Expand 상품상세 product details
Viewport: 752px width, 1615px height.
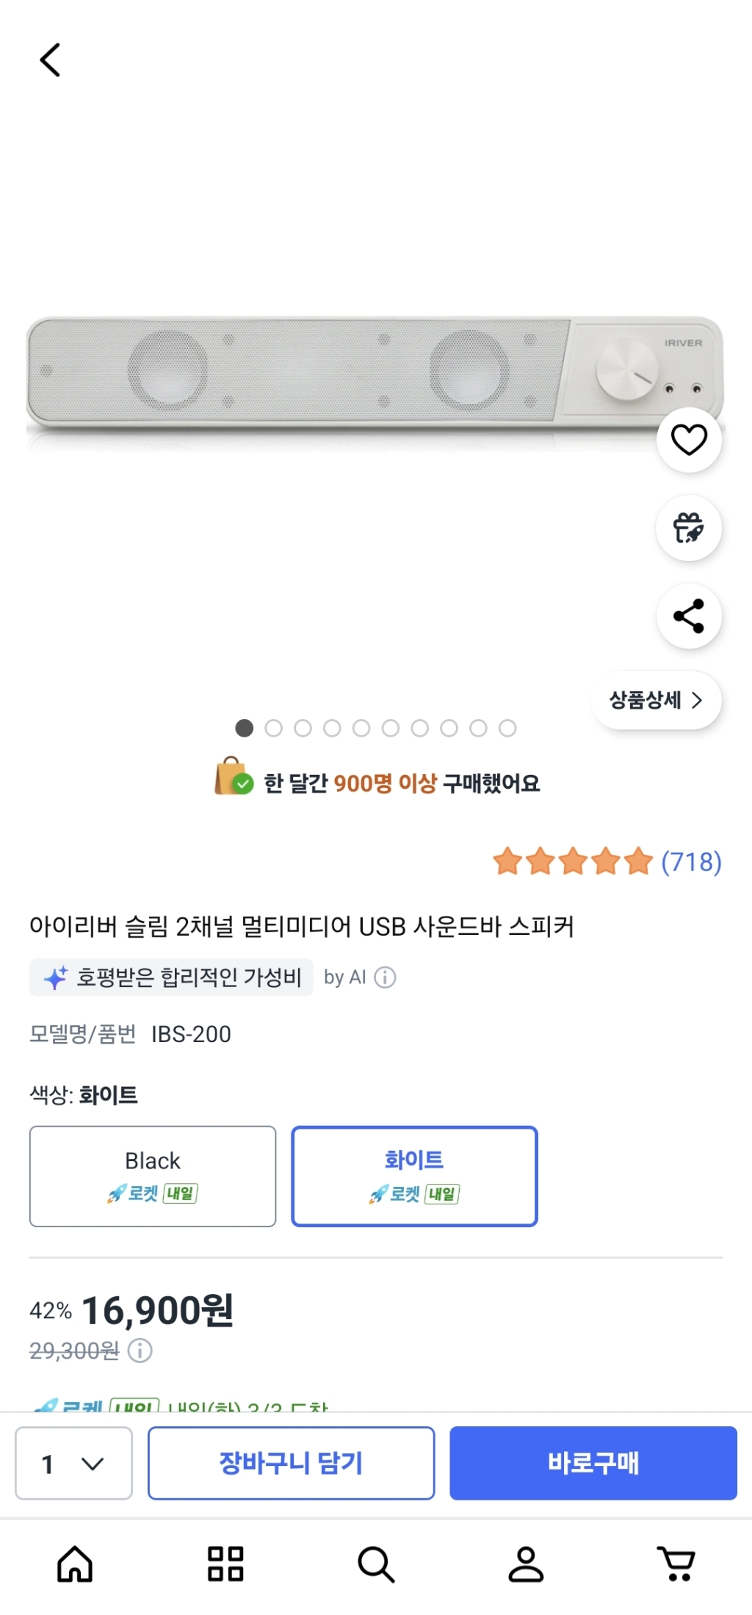click(656, 701)
